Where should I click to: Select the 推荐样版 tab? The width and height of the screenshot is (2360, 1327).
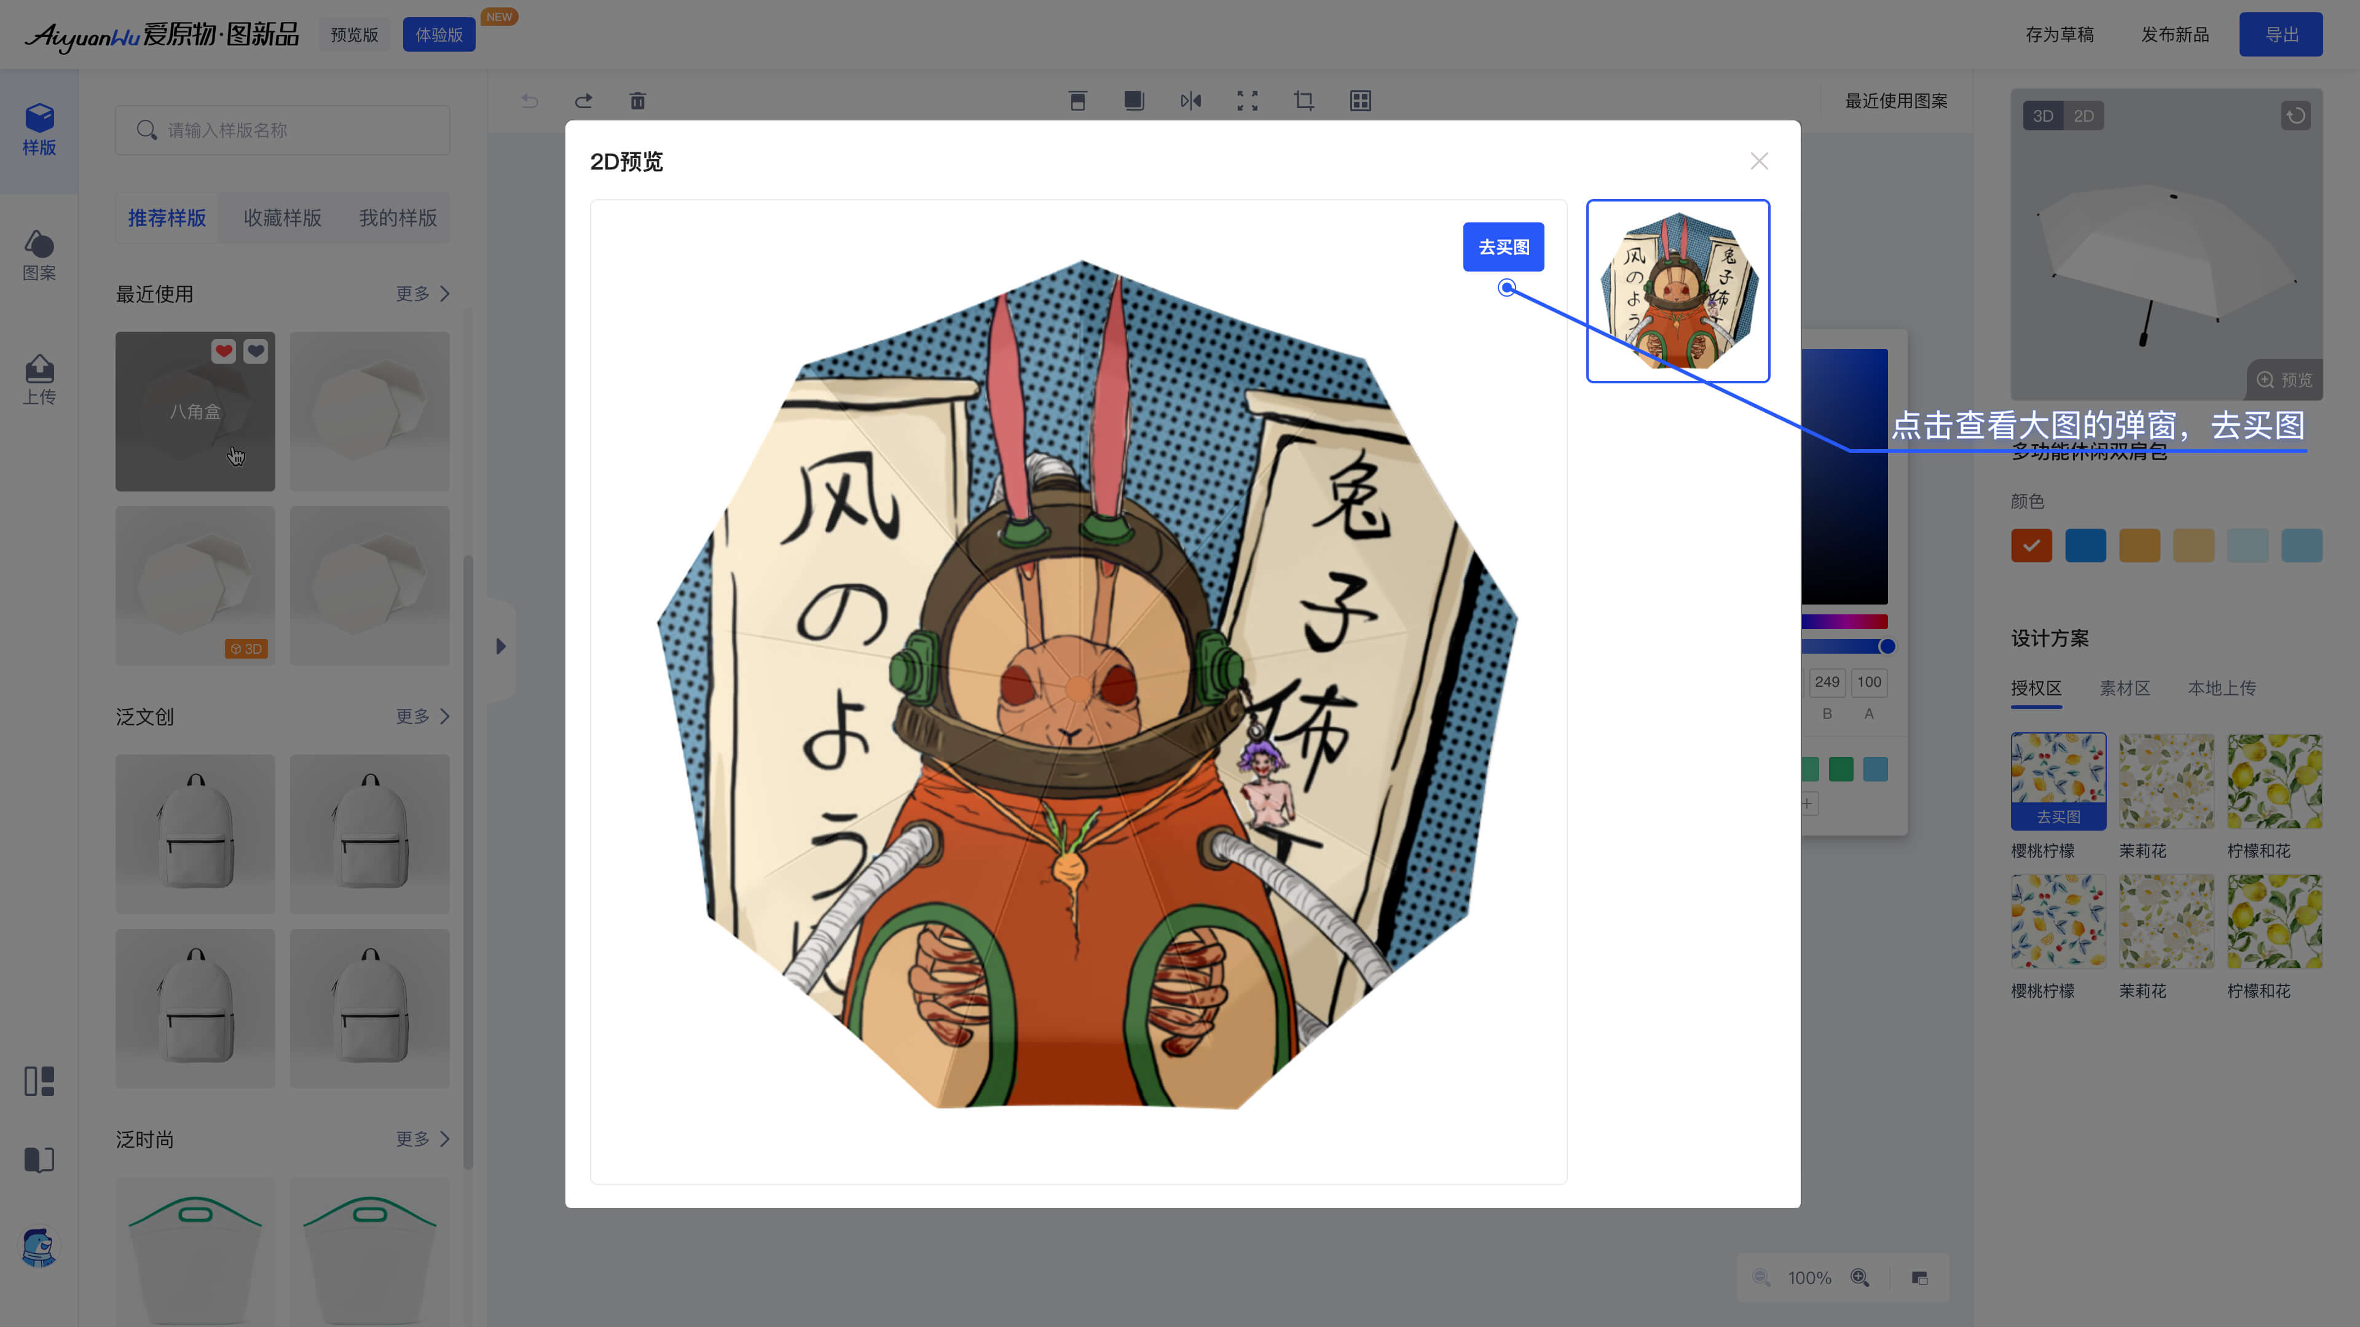click(167, 218)
